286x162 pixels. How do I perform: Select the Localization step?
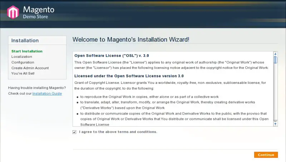tap(22, 57)
